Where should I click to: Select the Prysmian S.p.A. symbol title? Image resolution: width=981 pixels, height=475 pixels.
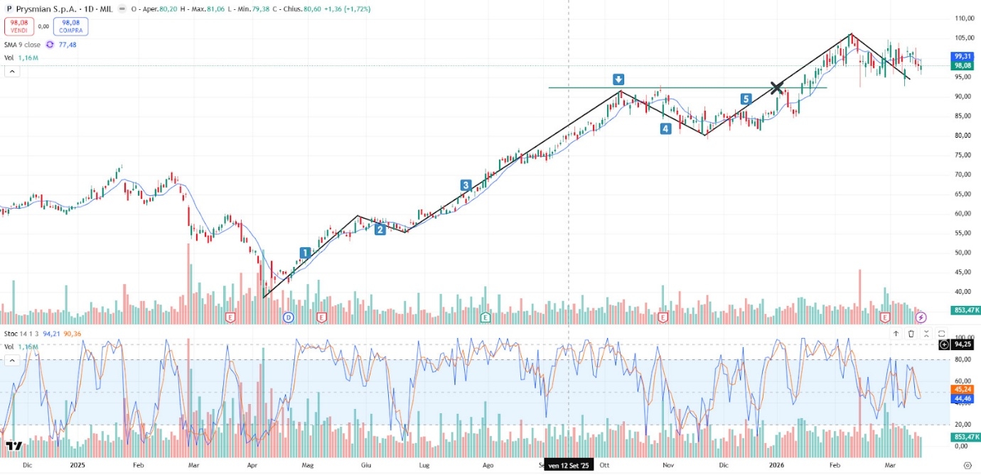point(44,9)
